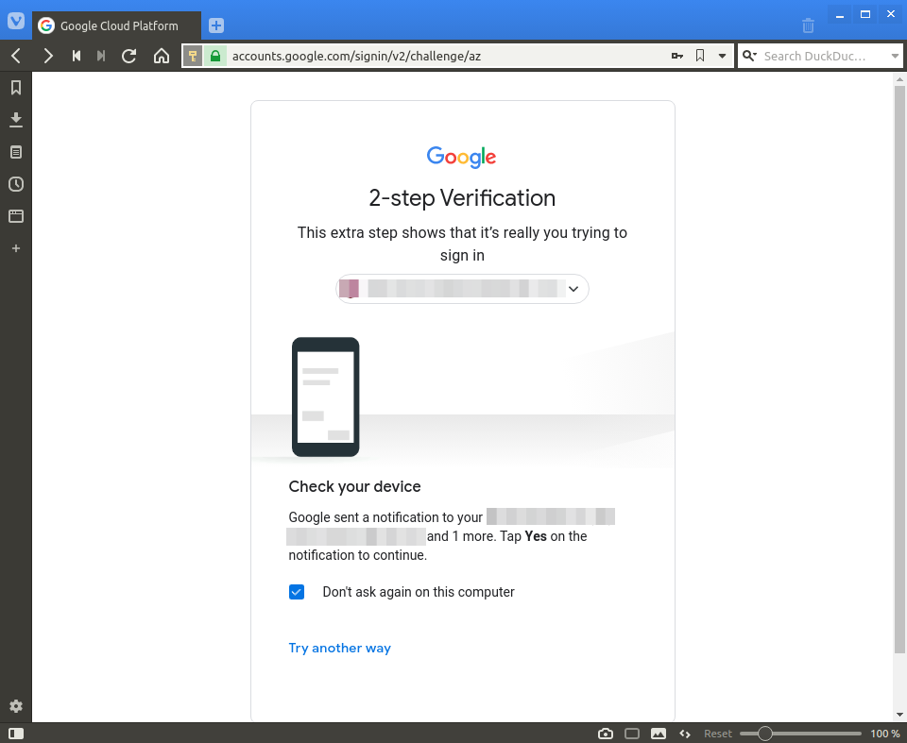Click the Try another way link
Image resolution: width=907 pixels, height=743 pixels.
(339, 648)
